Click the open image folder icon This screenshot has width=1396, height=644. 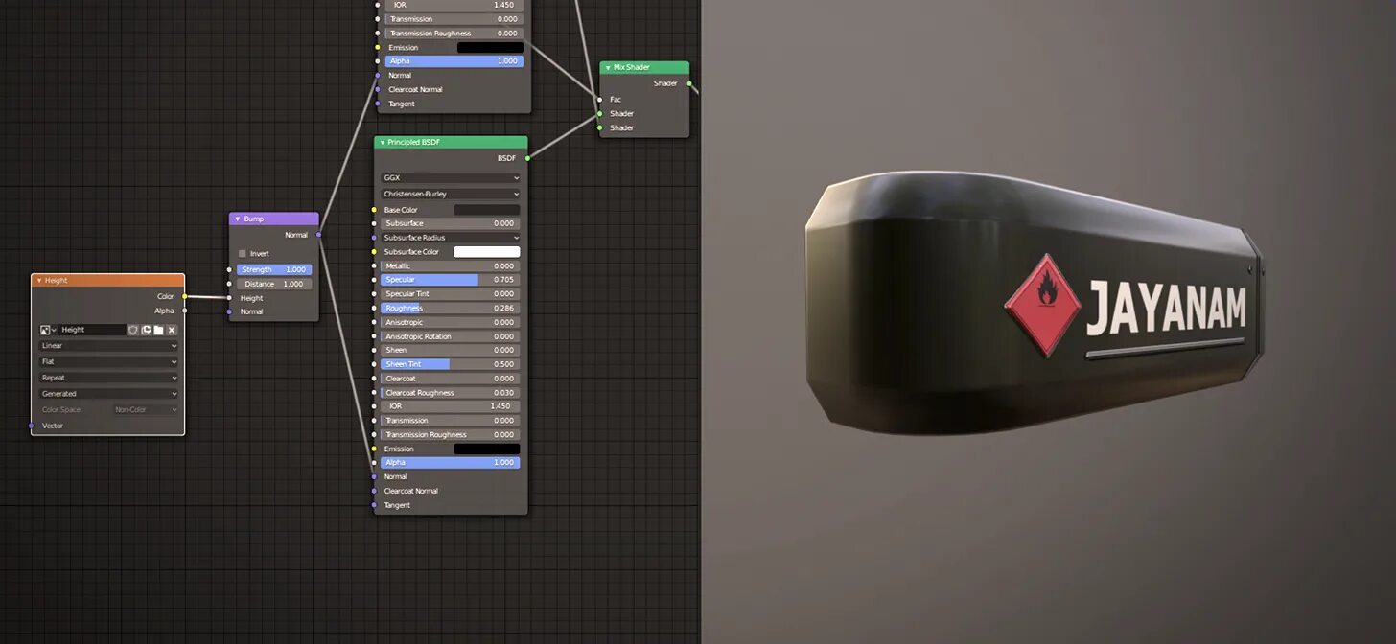point(158,330)
